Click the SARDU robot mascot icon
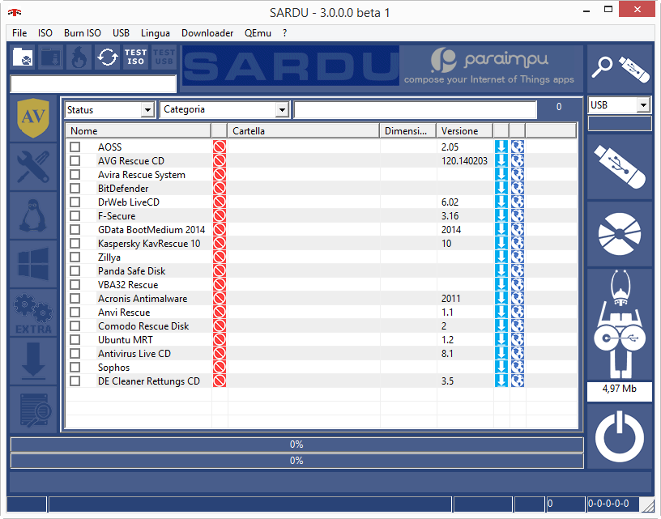Image resolution: width=661 pixels, height=519 pixels. pyautogui.click(x=620, y=325)
